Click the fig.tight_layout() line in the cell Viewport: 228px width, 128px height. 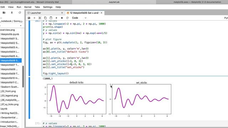pos(56,74)
